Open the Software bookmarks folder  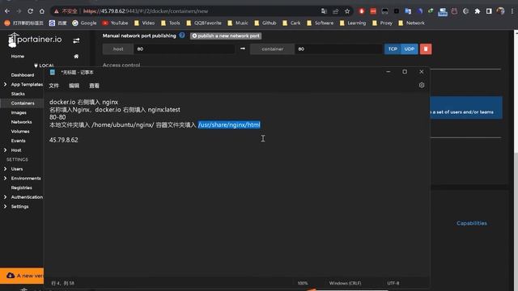321,23
